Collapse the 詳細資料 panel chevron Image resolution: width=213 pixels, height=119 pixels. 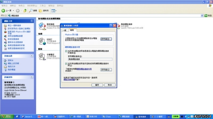(x=32, y=77)
